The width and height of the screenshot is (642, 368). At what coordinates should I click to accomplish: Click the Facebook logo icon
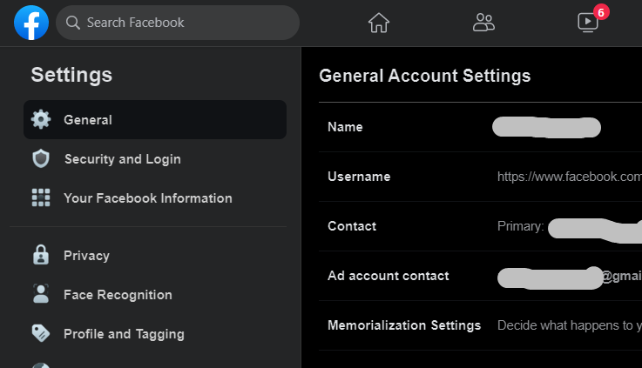(31, 23)
